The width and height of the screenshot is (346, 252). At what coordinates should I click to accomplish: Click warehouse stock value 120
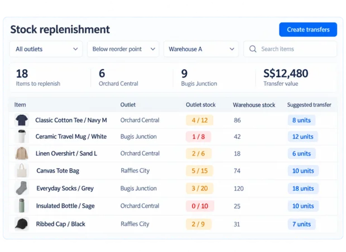coord(238,188)
